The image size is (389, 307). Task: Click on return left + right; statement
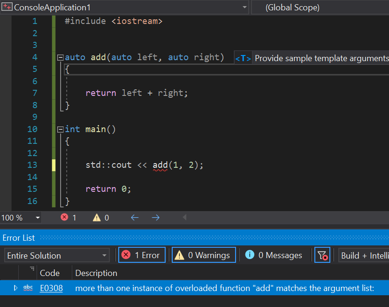tap(137, 93)
